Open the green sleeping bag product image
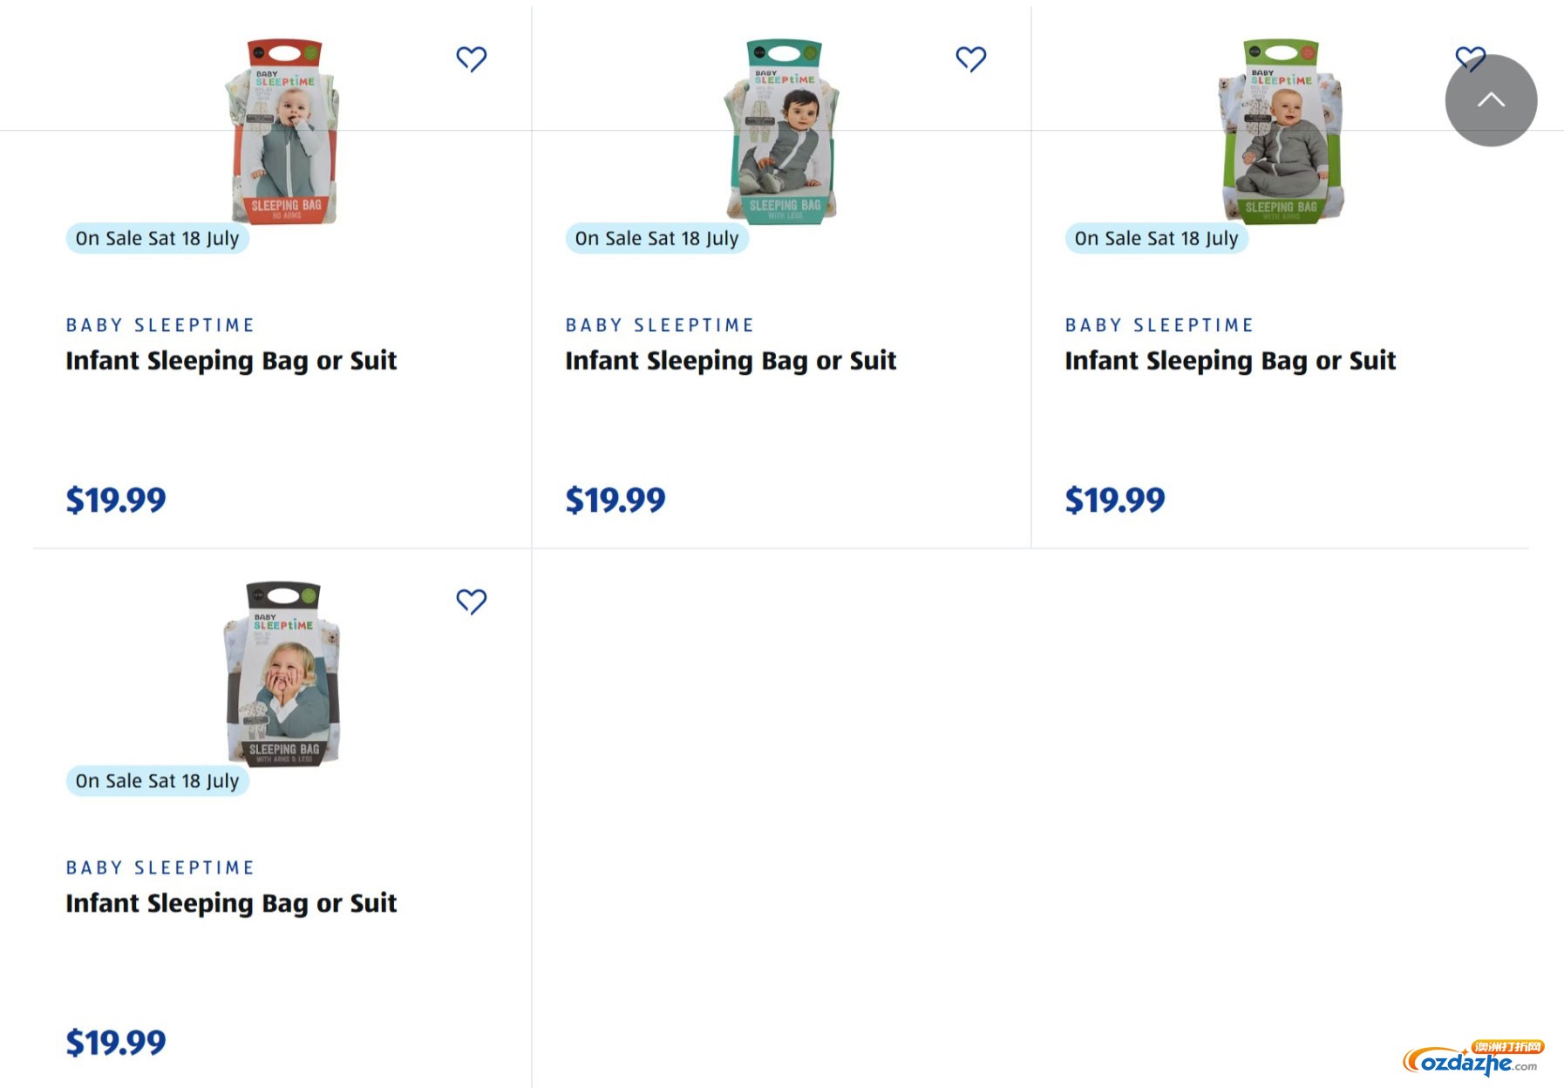This screenshot has height=1088, width=1564. [1282, 131]
